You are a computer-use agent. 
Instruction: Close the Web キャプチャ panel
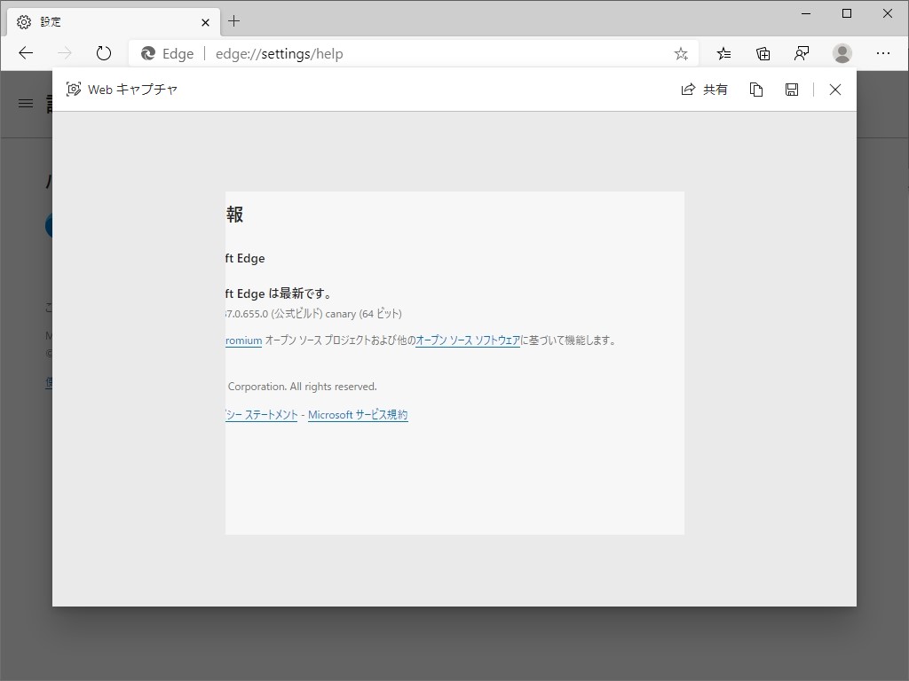(834, 90)
